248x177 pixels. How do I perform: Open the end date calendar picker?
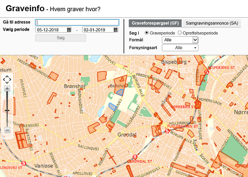click(x=116, y=30)
